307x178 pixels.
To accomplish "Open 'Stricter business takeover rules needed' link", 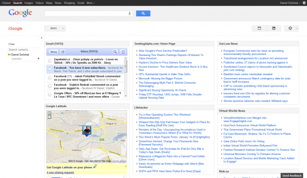I will coord(256,101).
